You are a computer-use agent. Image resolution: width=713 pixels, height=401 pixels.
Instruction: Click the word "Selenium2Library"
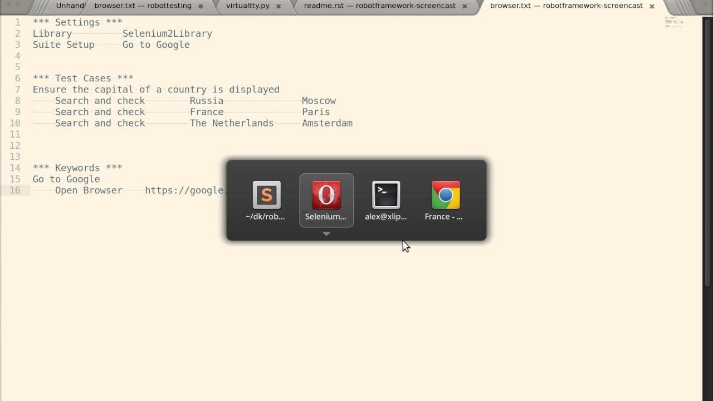click(167, 33)
